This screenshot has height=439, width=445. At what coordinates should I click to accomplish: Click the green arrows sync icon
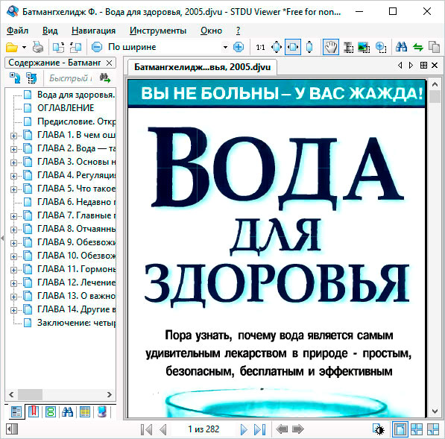click(417, 47)
